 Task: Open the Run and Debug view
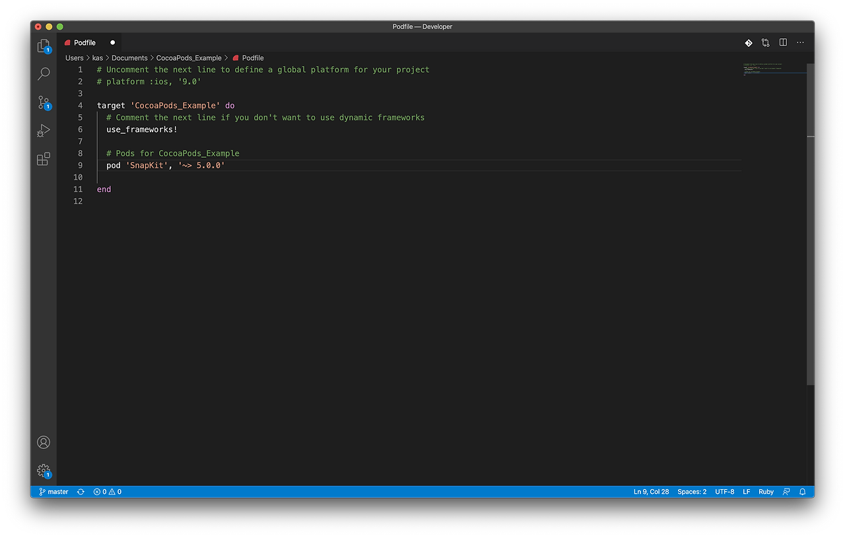[44, 131]
